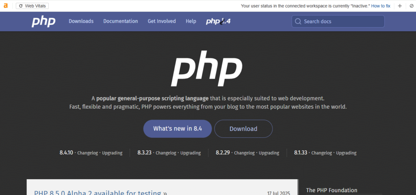Open the Upgrading link for 8.2.29
Viewport: 416px width, 195px height.
tap(269, 153)
